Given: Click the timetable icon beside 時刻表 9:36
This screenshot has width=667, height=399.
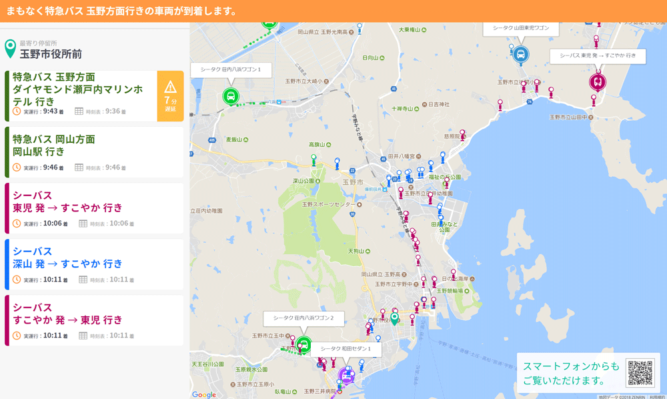Looking at the screenshot, I should [x=79, y=111].
